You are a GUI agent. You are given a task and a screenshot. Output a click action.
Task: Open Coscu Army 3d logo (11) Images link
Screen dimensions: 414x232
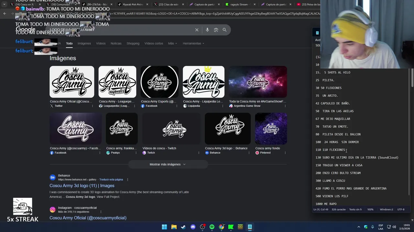pos(82,186)
